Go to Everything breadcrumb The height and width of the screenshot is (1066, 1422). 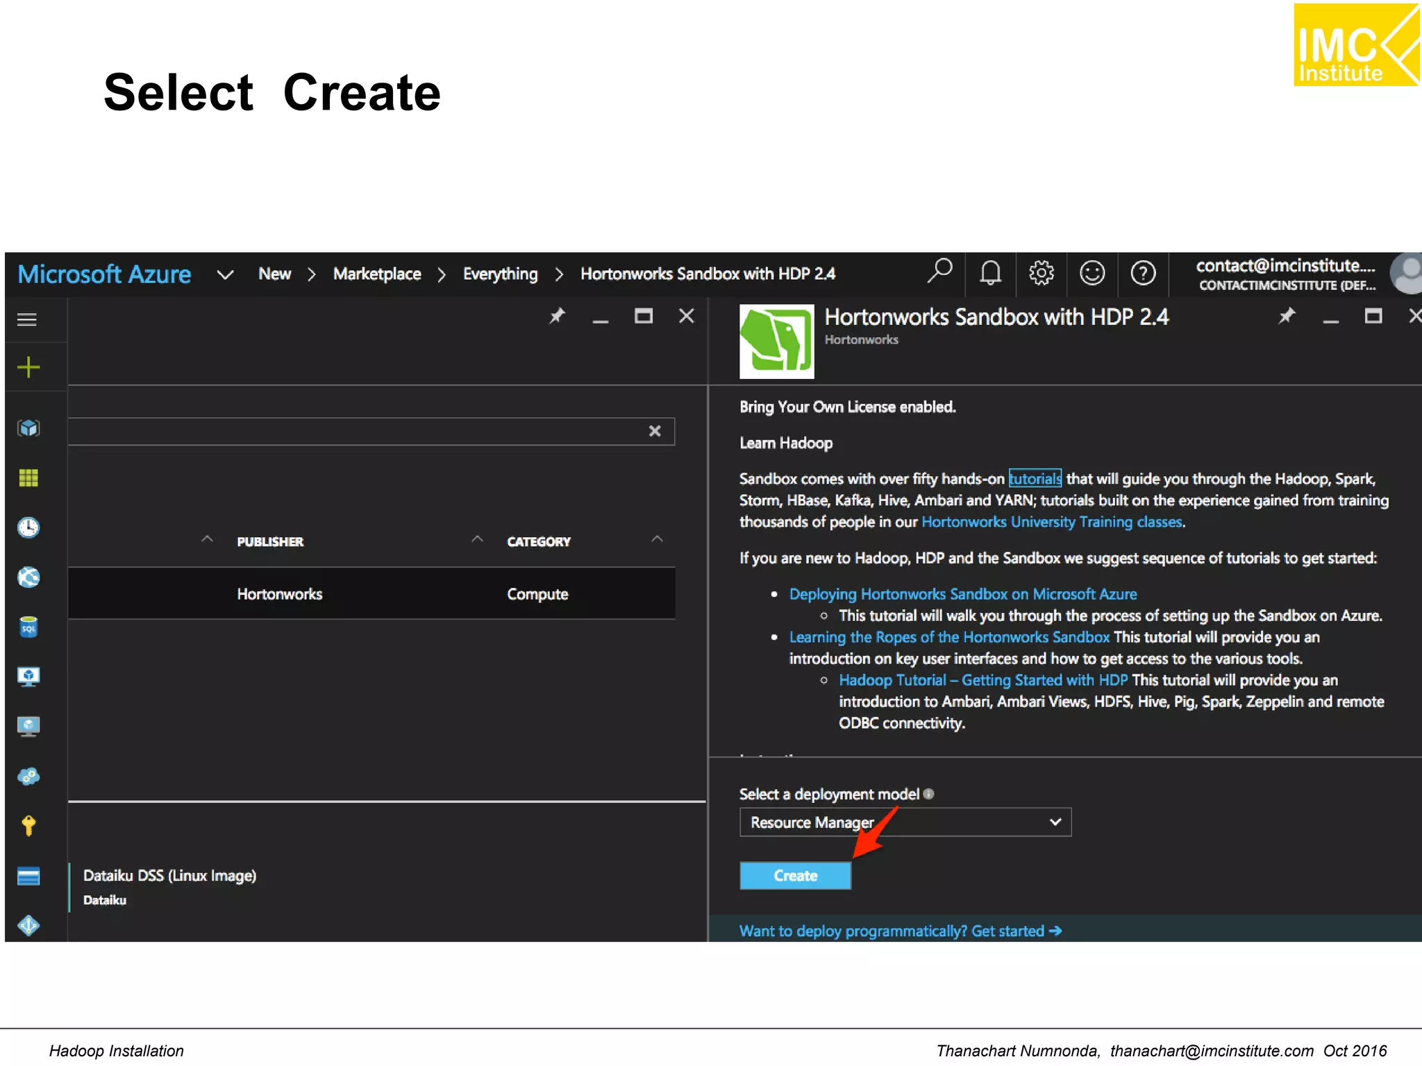[x=501, y=274]
